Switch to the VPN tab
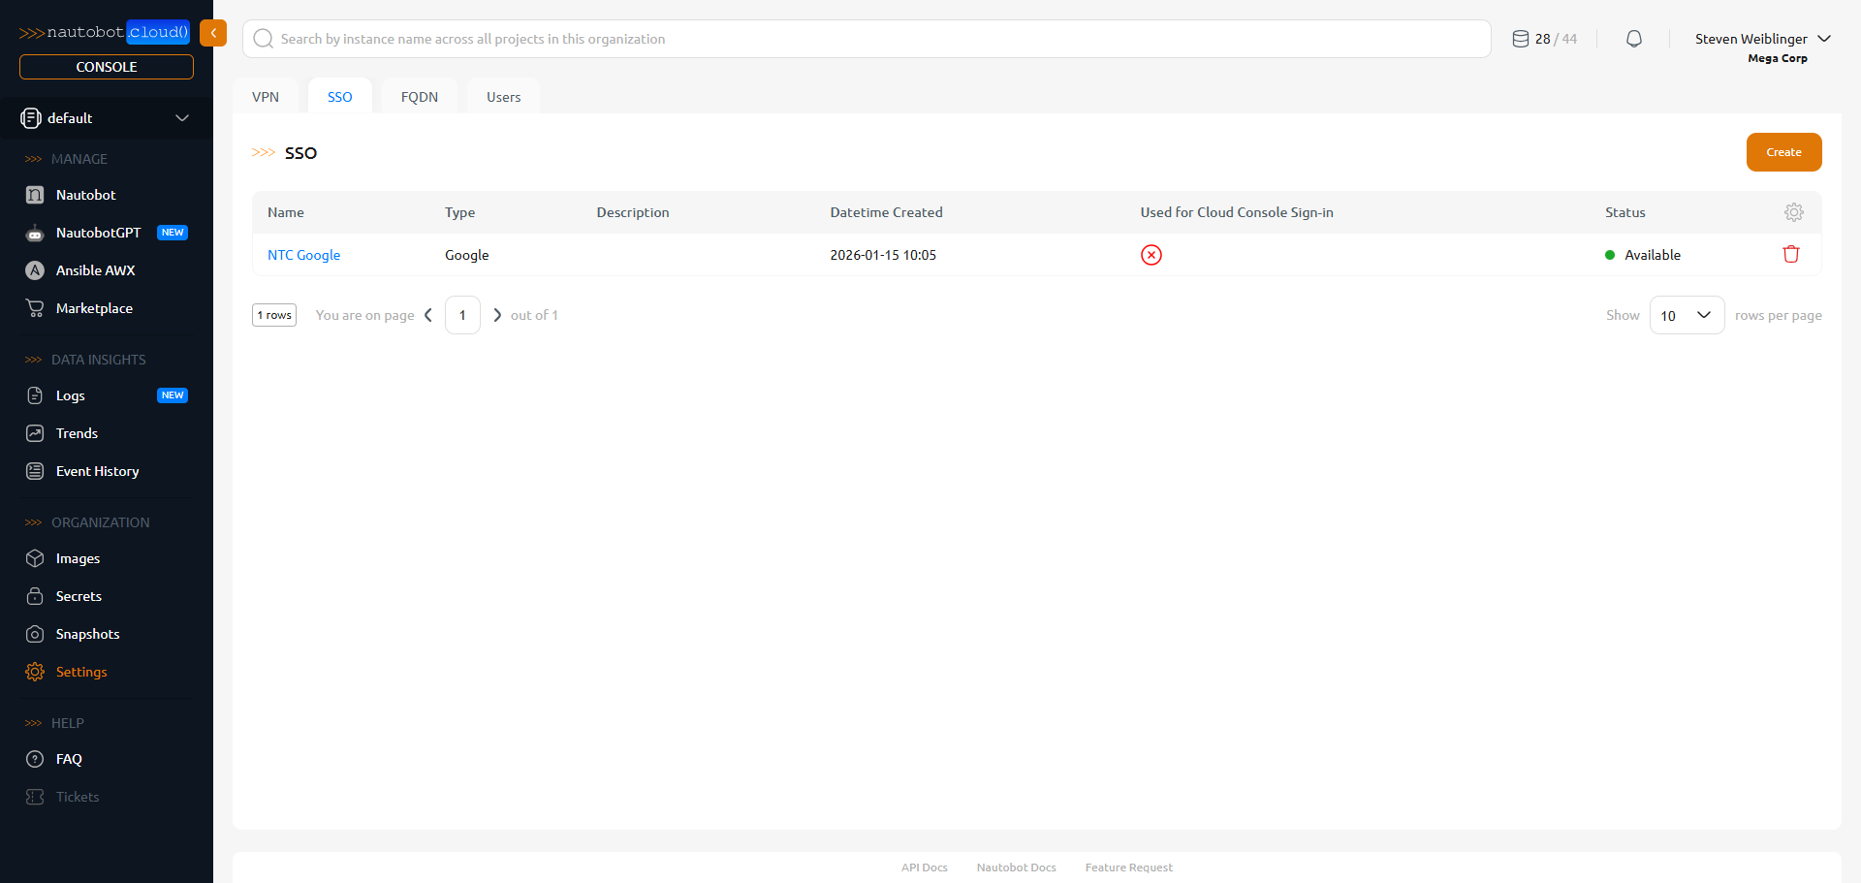 point(266,97)
